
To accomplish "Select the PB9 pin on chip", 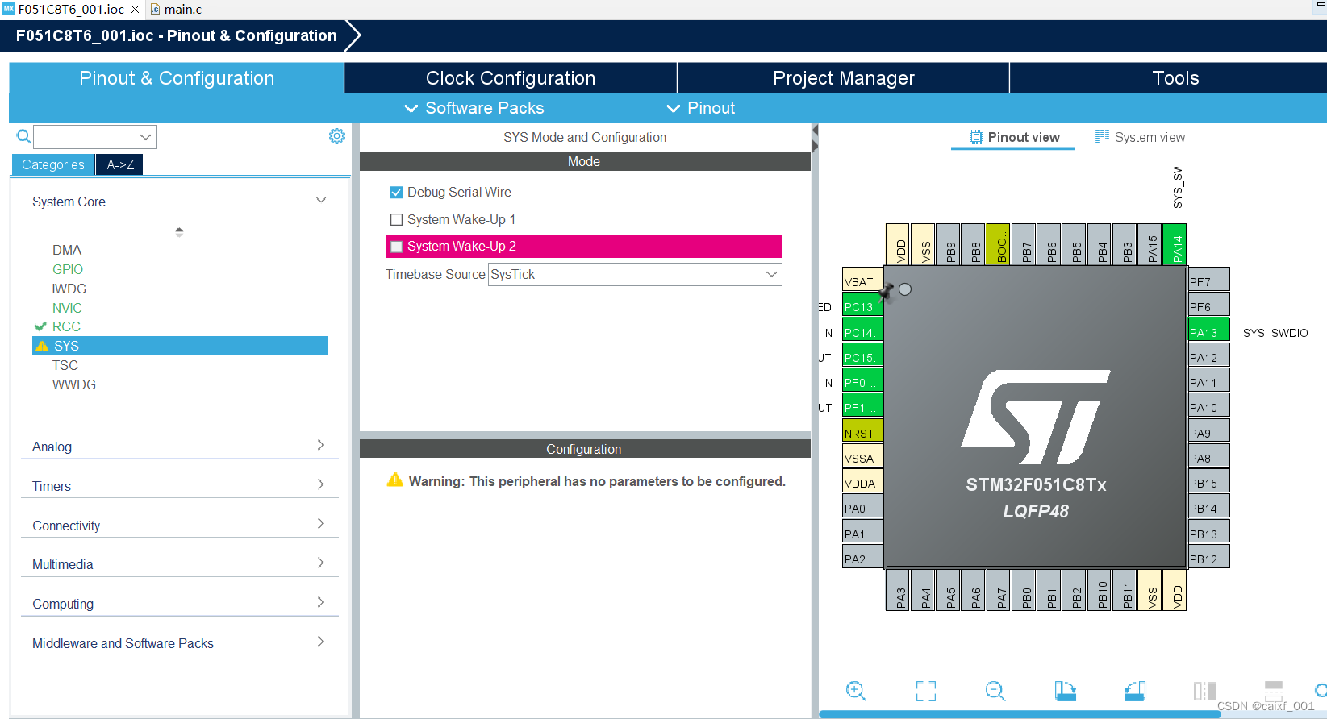I will click(x=949, y=245).
